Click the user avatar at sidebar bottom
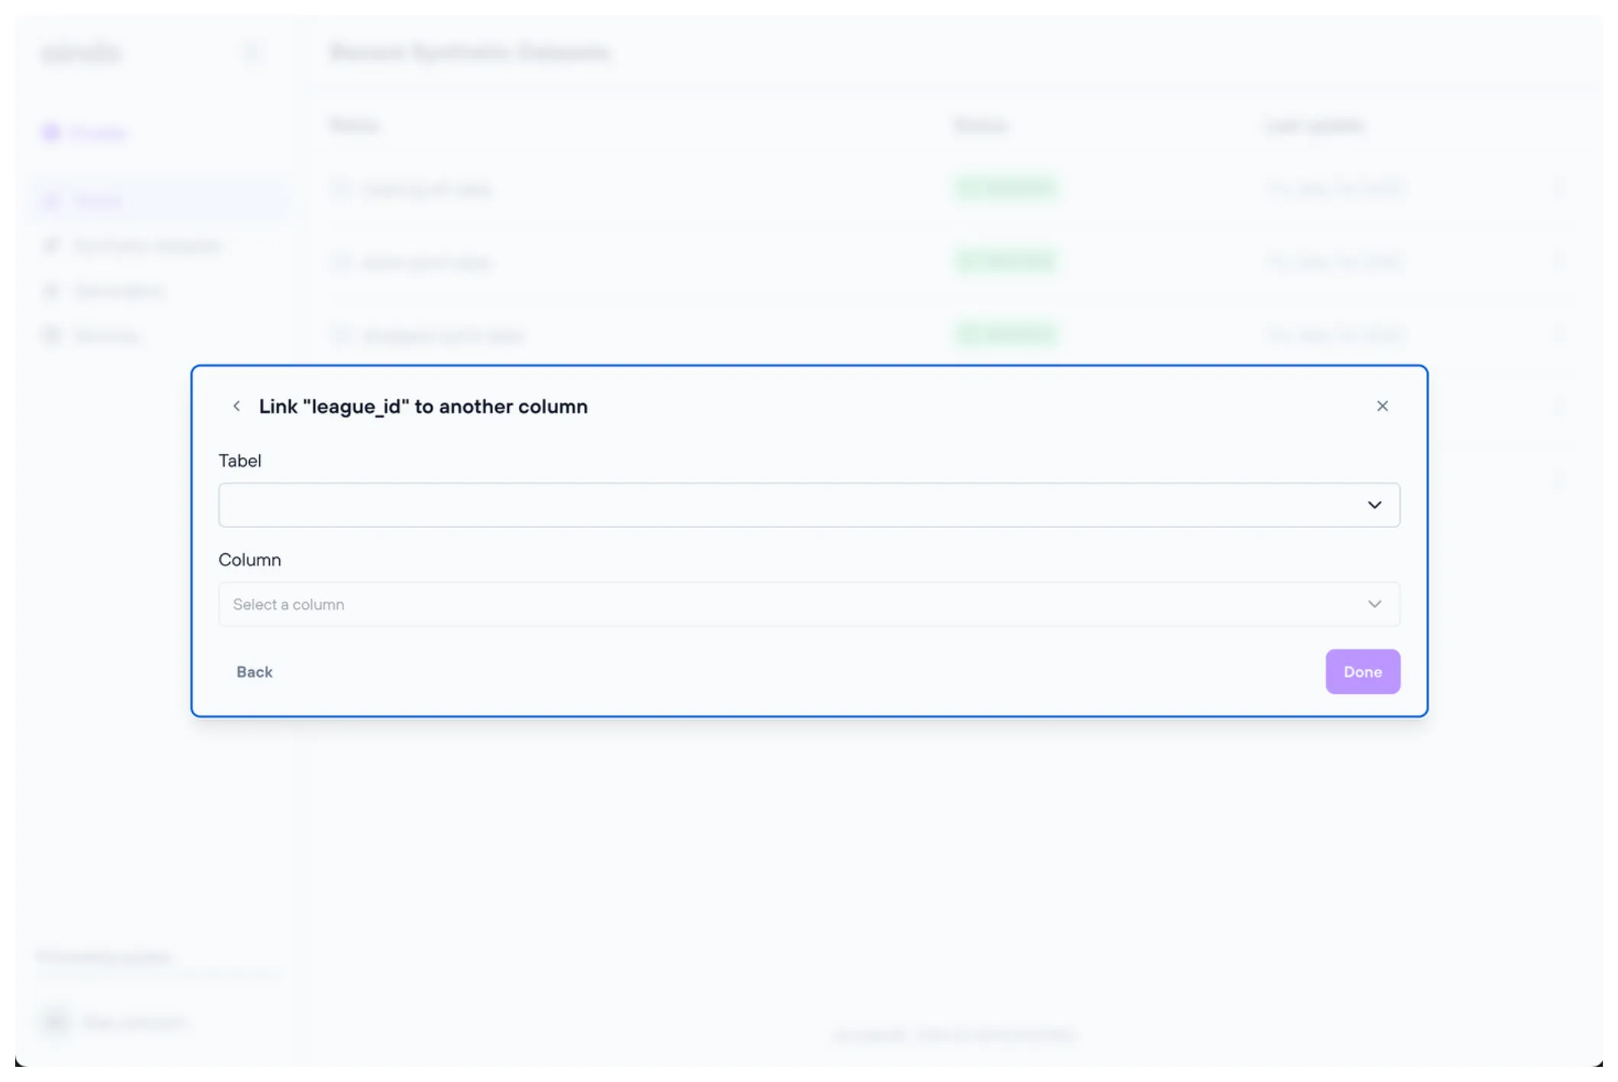Screen dimensions: 1618x1082 point(56,1022)
